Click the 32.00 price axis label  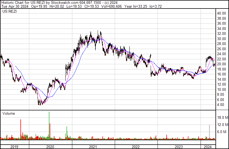(221, 33)
